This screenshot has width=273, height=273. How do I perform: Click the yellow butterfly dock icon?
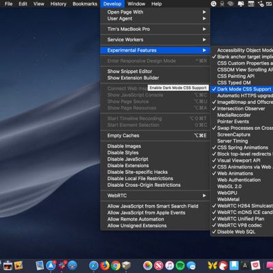click(x=212, y=265)
